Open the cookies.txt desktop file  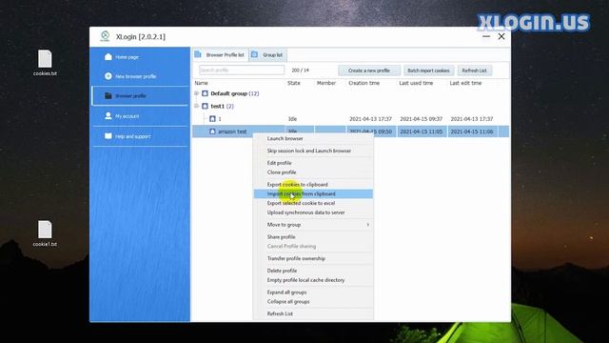pos(45,62)
